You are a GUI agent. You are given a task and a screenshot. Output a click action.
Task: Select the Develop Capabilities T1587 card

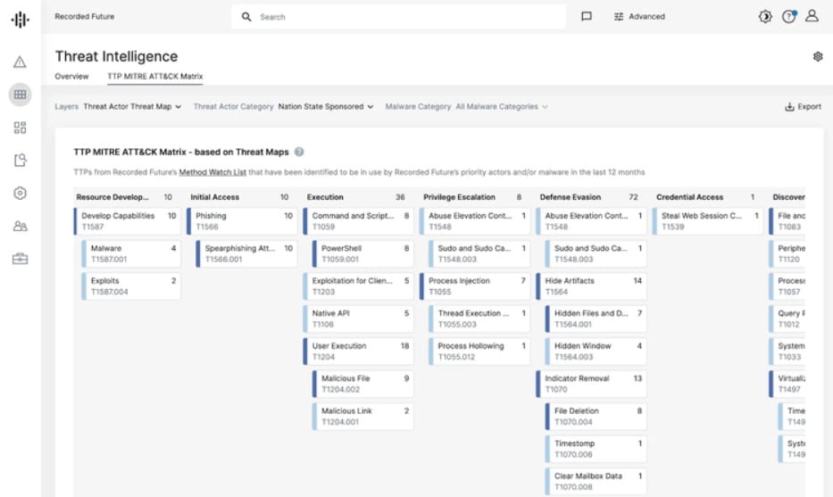coord(128,221)
